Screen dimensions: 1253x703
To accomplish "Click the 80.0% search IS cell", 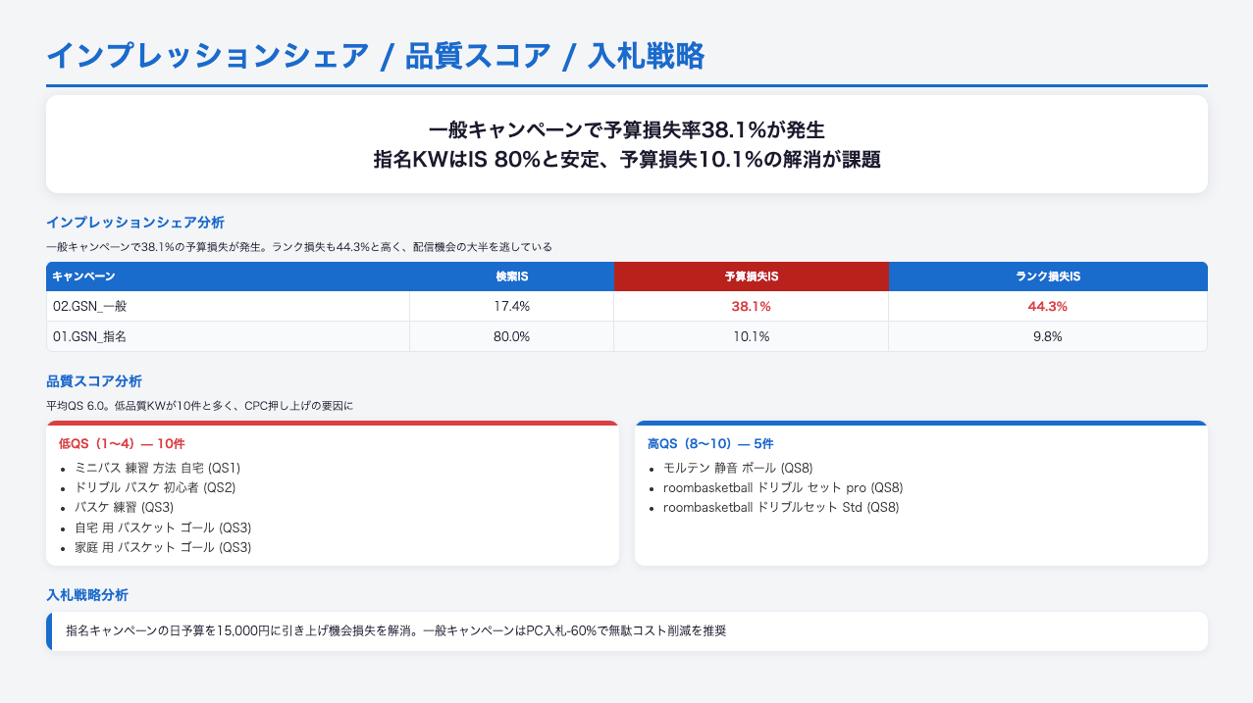I will coord(511,336).
